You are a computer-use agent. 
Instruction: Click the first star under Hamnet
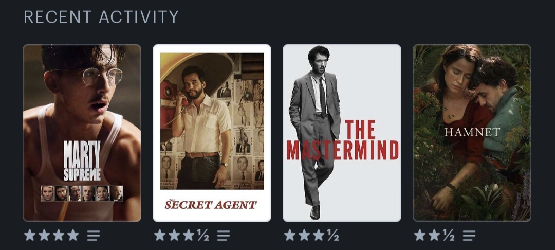pyautogui.click(x=420, y=235)
